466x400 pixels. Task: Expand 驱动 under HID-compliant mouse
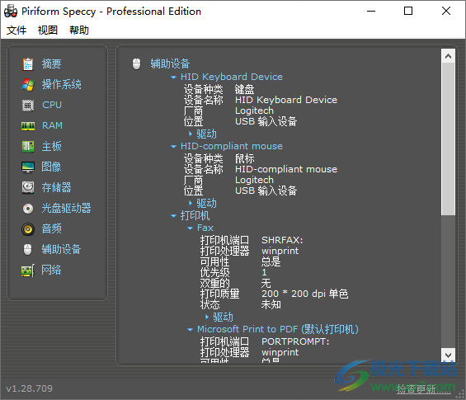[191, 203]
